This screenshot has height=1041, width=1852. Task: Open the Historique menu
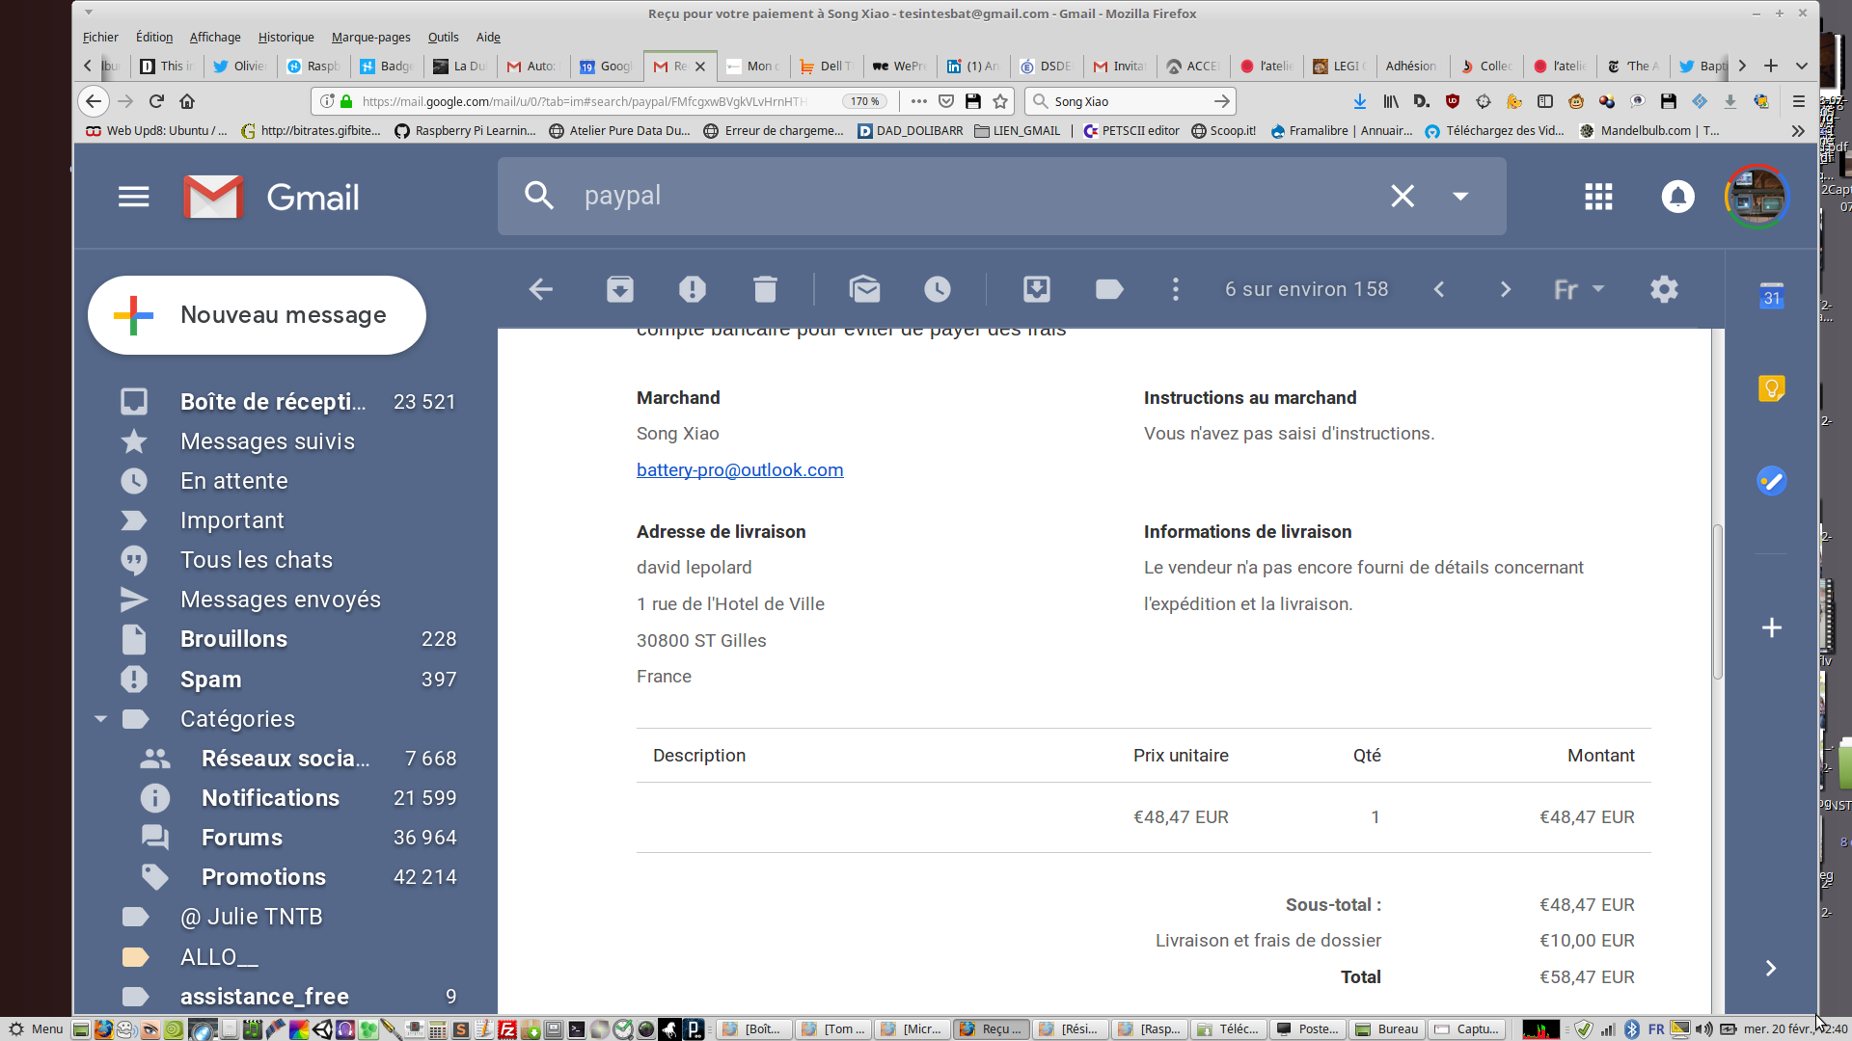pos(286,37)
